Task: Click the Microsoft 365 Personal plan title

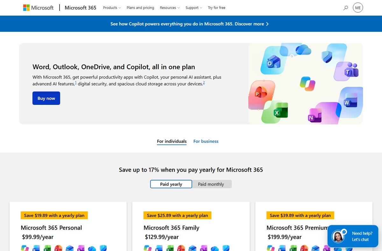Action: tap(51, 228)
